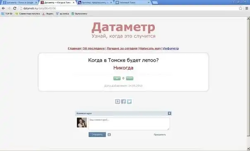Share the result on Facebook
Screen dimensions: 250x151
pyautogui.click(x=123, y=101)
